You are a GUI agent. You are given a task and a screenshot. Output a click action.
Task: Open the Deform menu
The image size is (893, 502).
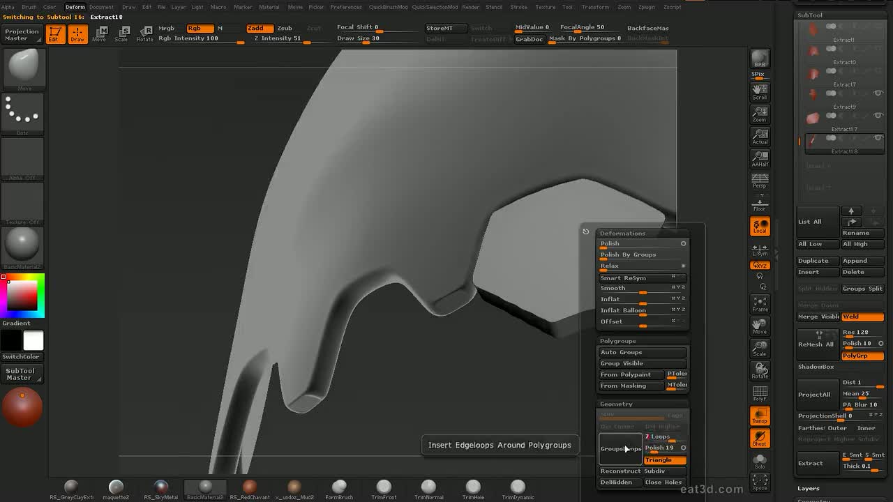pyautogui.click(x=75, y=7)
